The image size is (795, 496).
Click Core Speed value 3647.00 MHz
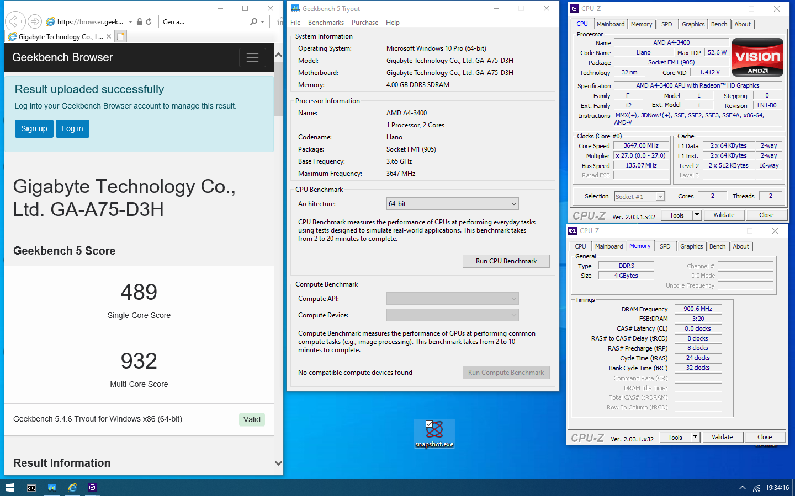click(641, 145)
